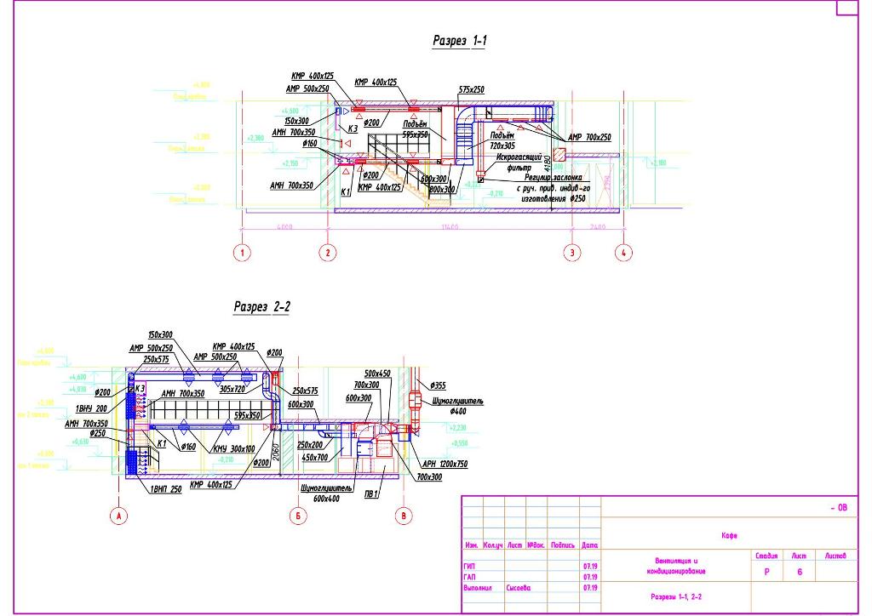Select the 'Выполнил' row label
The width and height of the screenshot is (872, 616).
[x=478, y=588]
